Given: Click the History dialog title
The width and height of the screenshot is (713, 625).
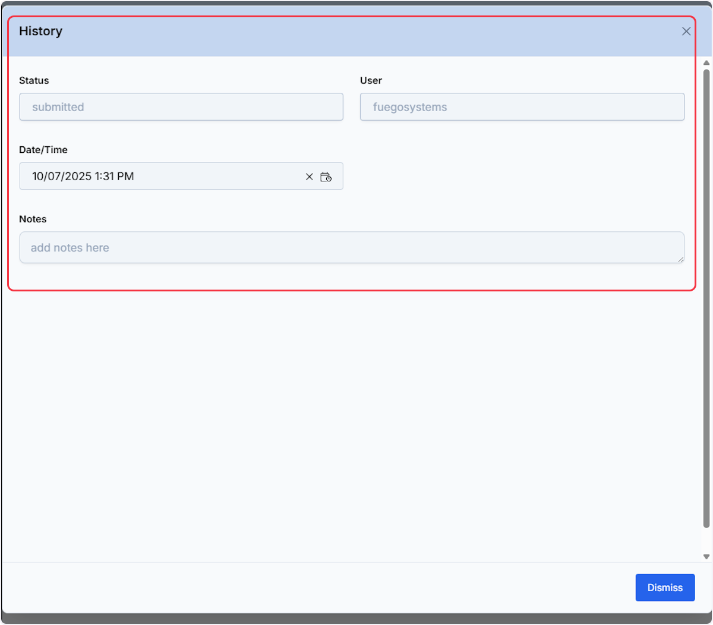Looking at the screenshot, I should coord(40,31).
